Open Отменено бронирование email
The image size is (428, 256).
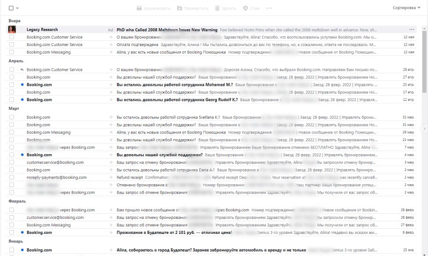pos(211,185)
